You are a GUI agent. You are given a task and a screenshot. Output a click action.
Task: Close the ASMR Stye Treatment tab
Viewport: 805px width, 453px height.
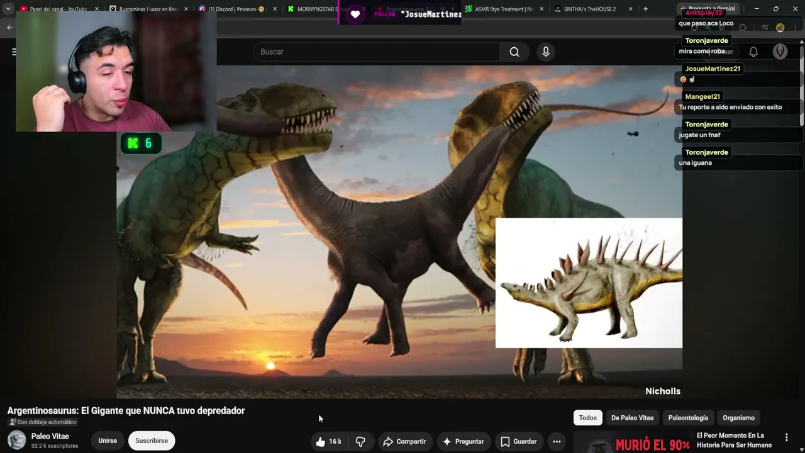click(541, 9)
